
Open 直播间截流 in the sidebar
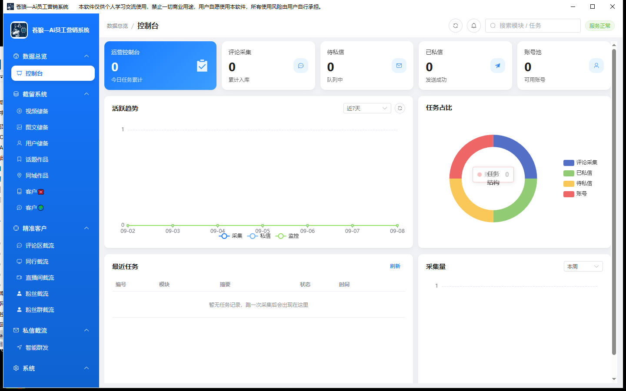pyautogui.click(x=53, y=278)
